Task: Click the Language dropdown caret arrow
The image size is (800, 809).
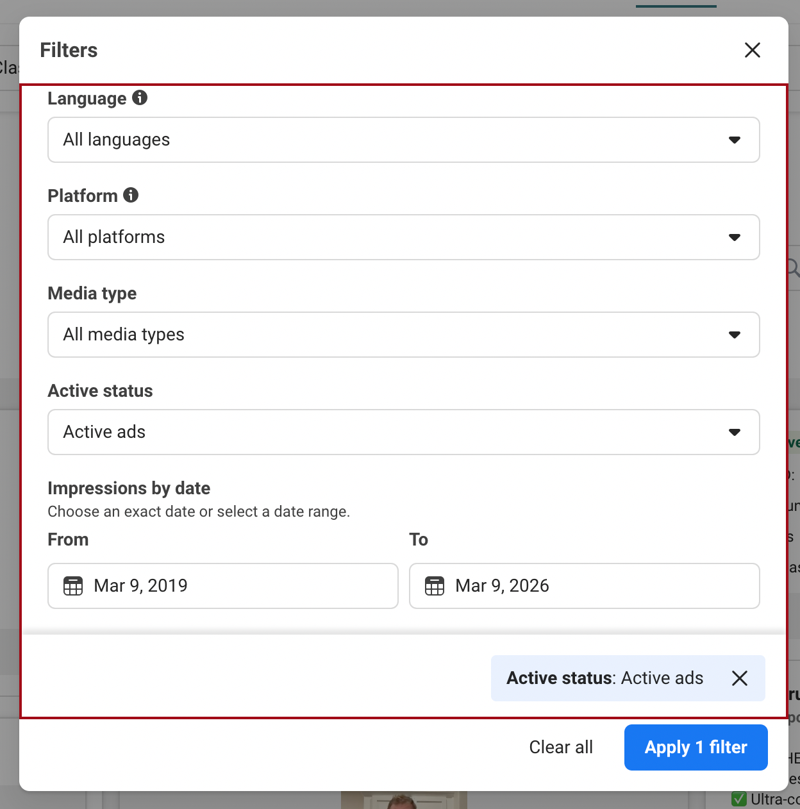Action: point(735,140)
